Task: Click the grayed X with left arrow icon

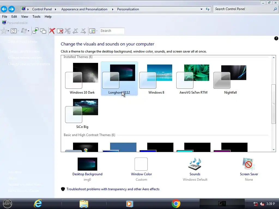Action: click(x=75, y=31)
